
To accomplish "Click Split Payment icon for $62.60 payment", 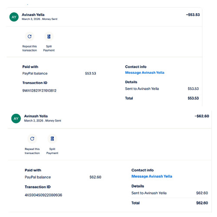I will pos(52,139).
